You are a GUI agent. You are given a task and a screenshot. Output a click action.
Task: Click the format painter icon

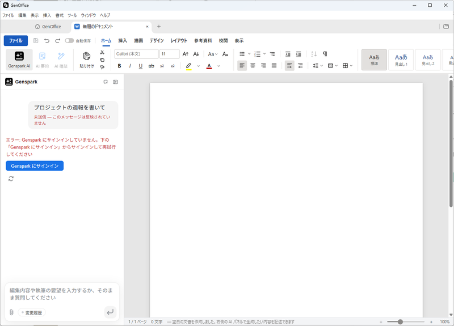point(102,67)
